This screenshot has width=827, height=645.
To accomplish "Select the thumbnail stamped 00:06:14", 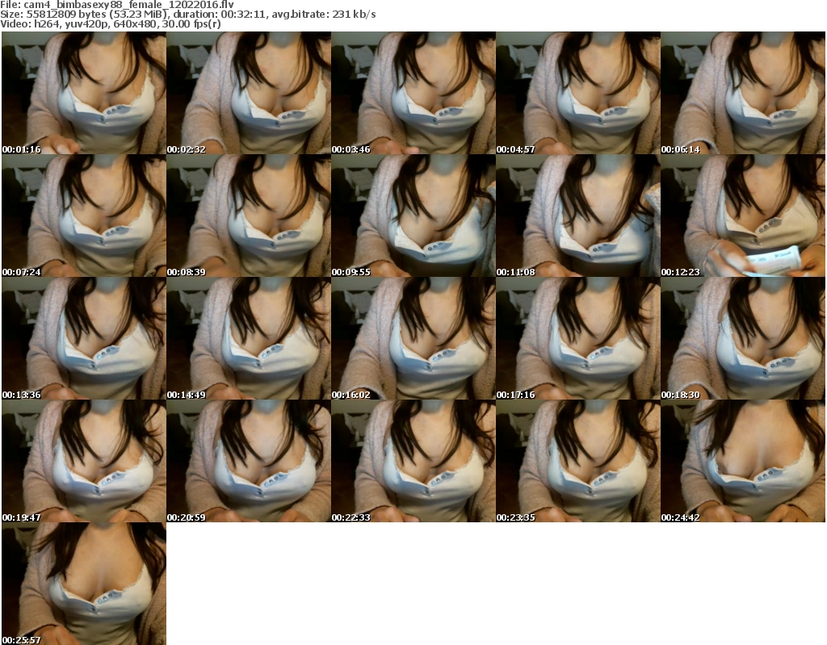I will tap(743, 93).
